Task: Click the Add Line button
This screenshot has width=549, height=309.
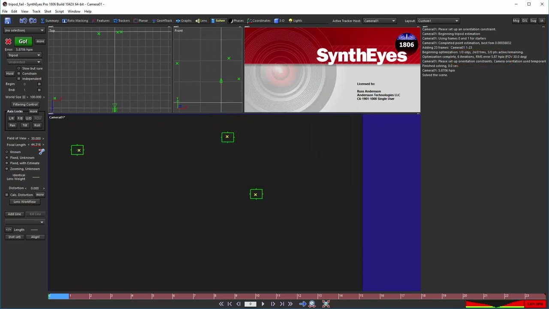Action: pos(14,214)
